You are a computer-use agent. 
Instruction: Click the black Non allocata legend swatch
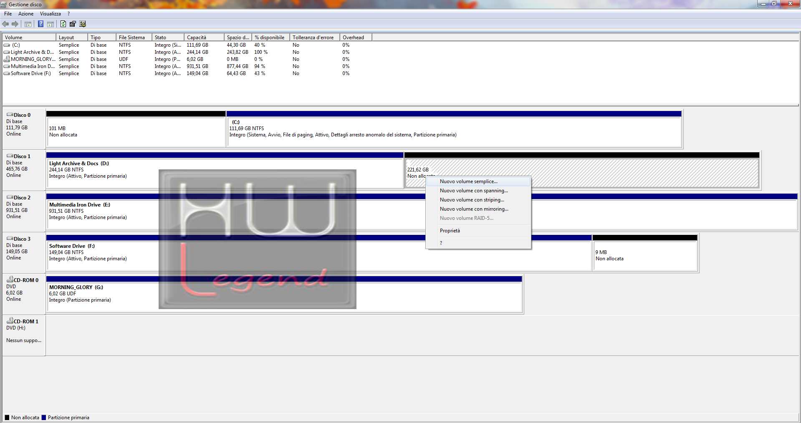point(7,418)
